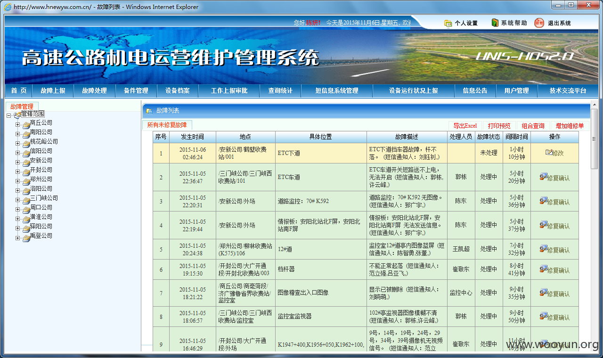This screenshot has height=358, width=603.
Task: Click the 修改 edit icon in row 1
Action: 549,153
